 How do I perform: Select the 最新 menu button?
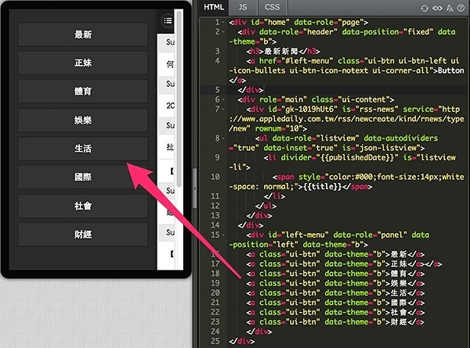[82, 34]
